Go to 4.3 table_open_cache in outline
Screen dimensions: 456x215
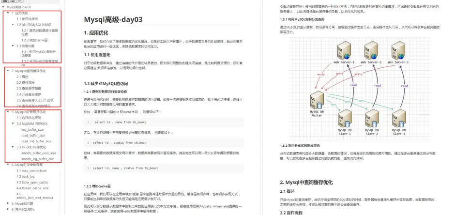pos(32,183)
